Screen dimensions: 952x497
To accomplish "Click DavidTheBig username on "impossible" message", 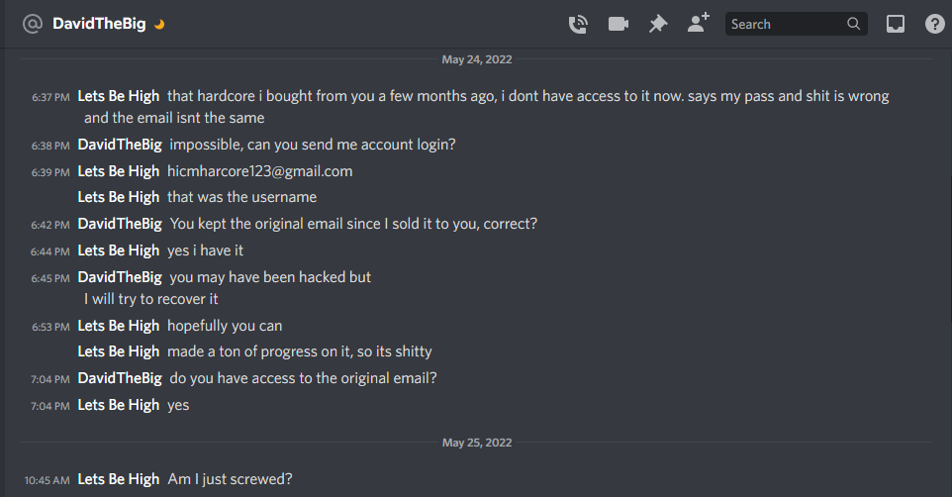I will tap(120, 144).
